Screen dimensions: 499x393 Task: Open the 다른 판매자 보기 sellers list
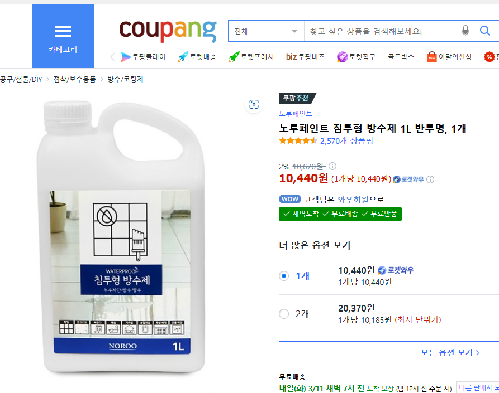478,387
